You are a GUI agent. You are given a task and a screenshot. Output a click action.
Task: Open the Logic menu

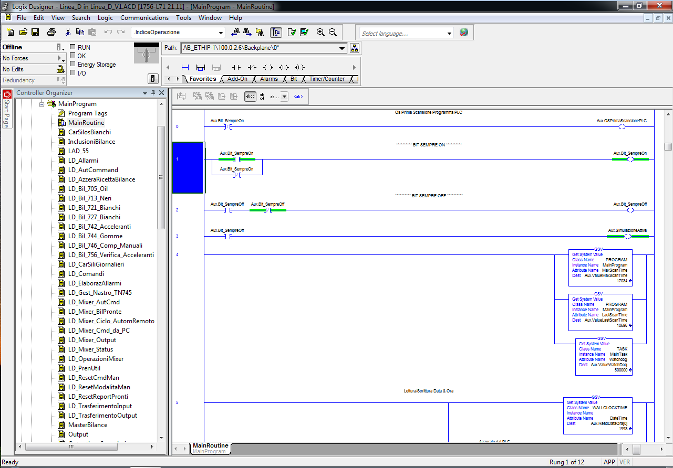coord(105,17)
